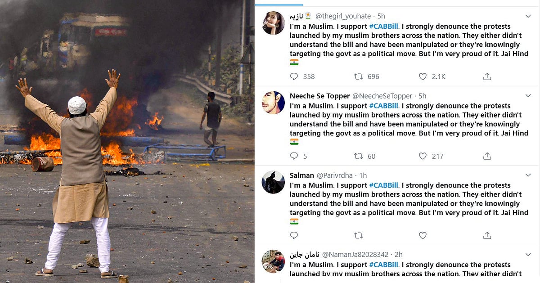Viewport: 540px width, 283px height.
Task: Reply to Neeche Se Topper's tweet
Action: (x=294, y=156)
